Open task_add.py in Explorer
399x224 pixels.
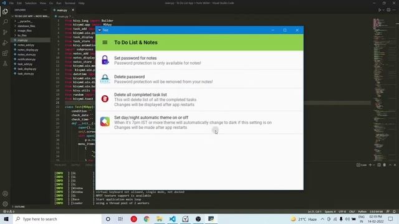tap(25, 64)
